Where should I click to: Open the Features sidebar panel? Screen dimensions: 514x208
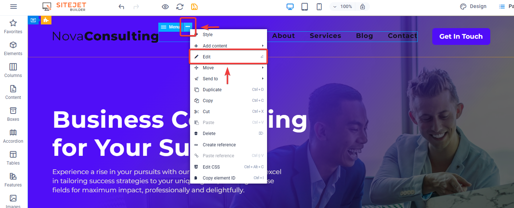tap(13, 180)
